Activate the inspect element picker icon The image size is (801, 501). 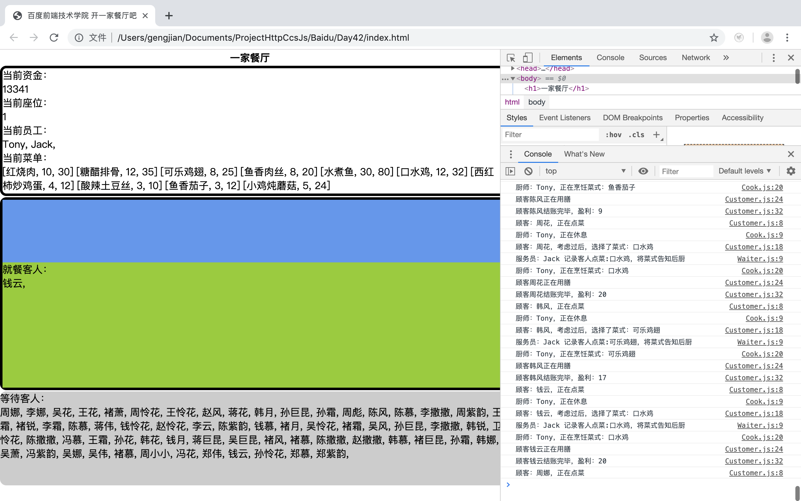(x=511, y=58)
